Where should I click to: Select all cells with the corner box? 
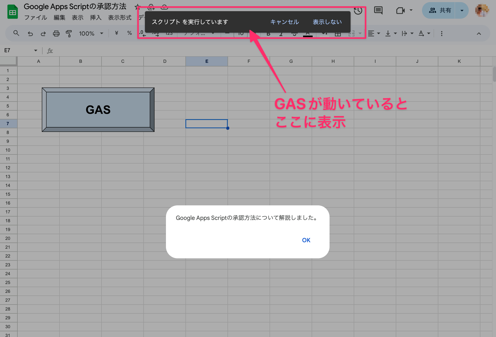[8, 61]
